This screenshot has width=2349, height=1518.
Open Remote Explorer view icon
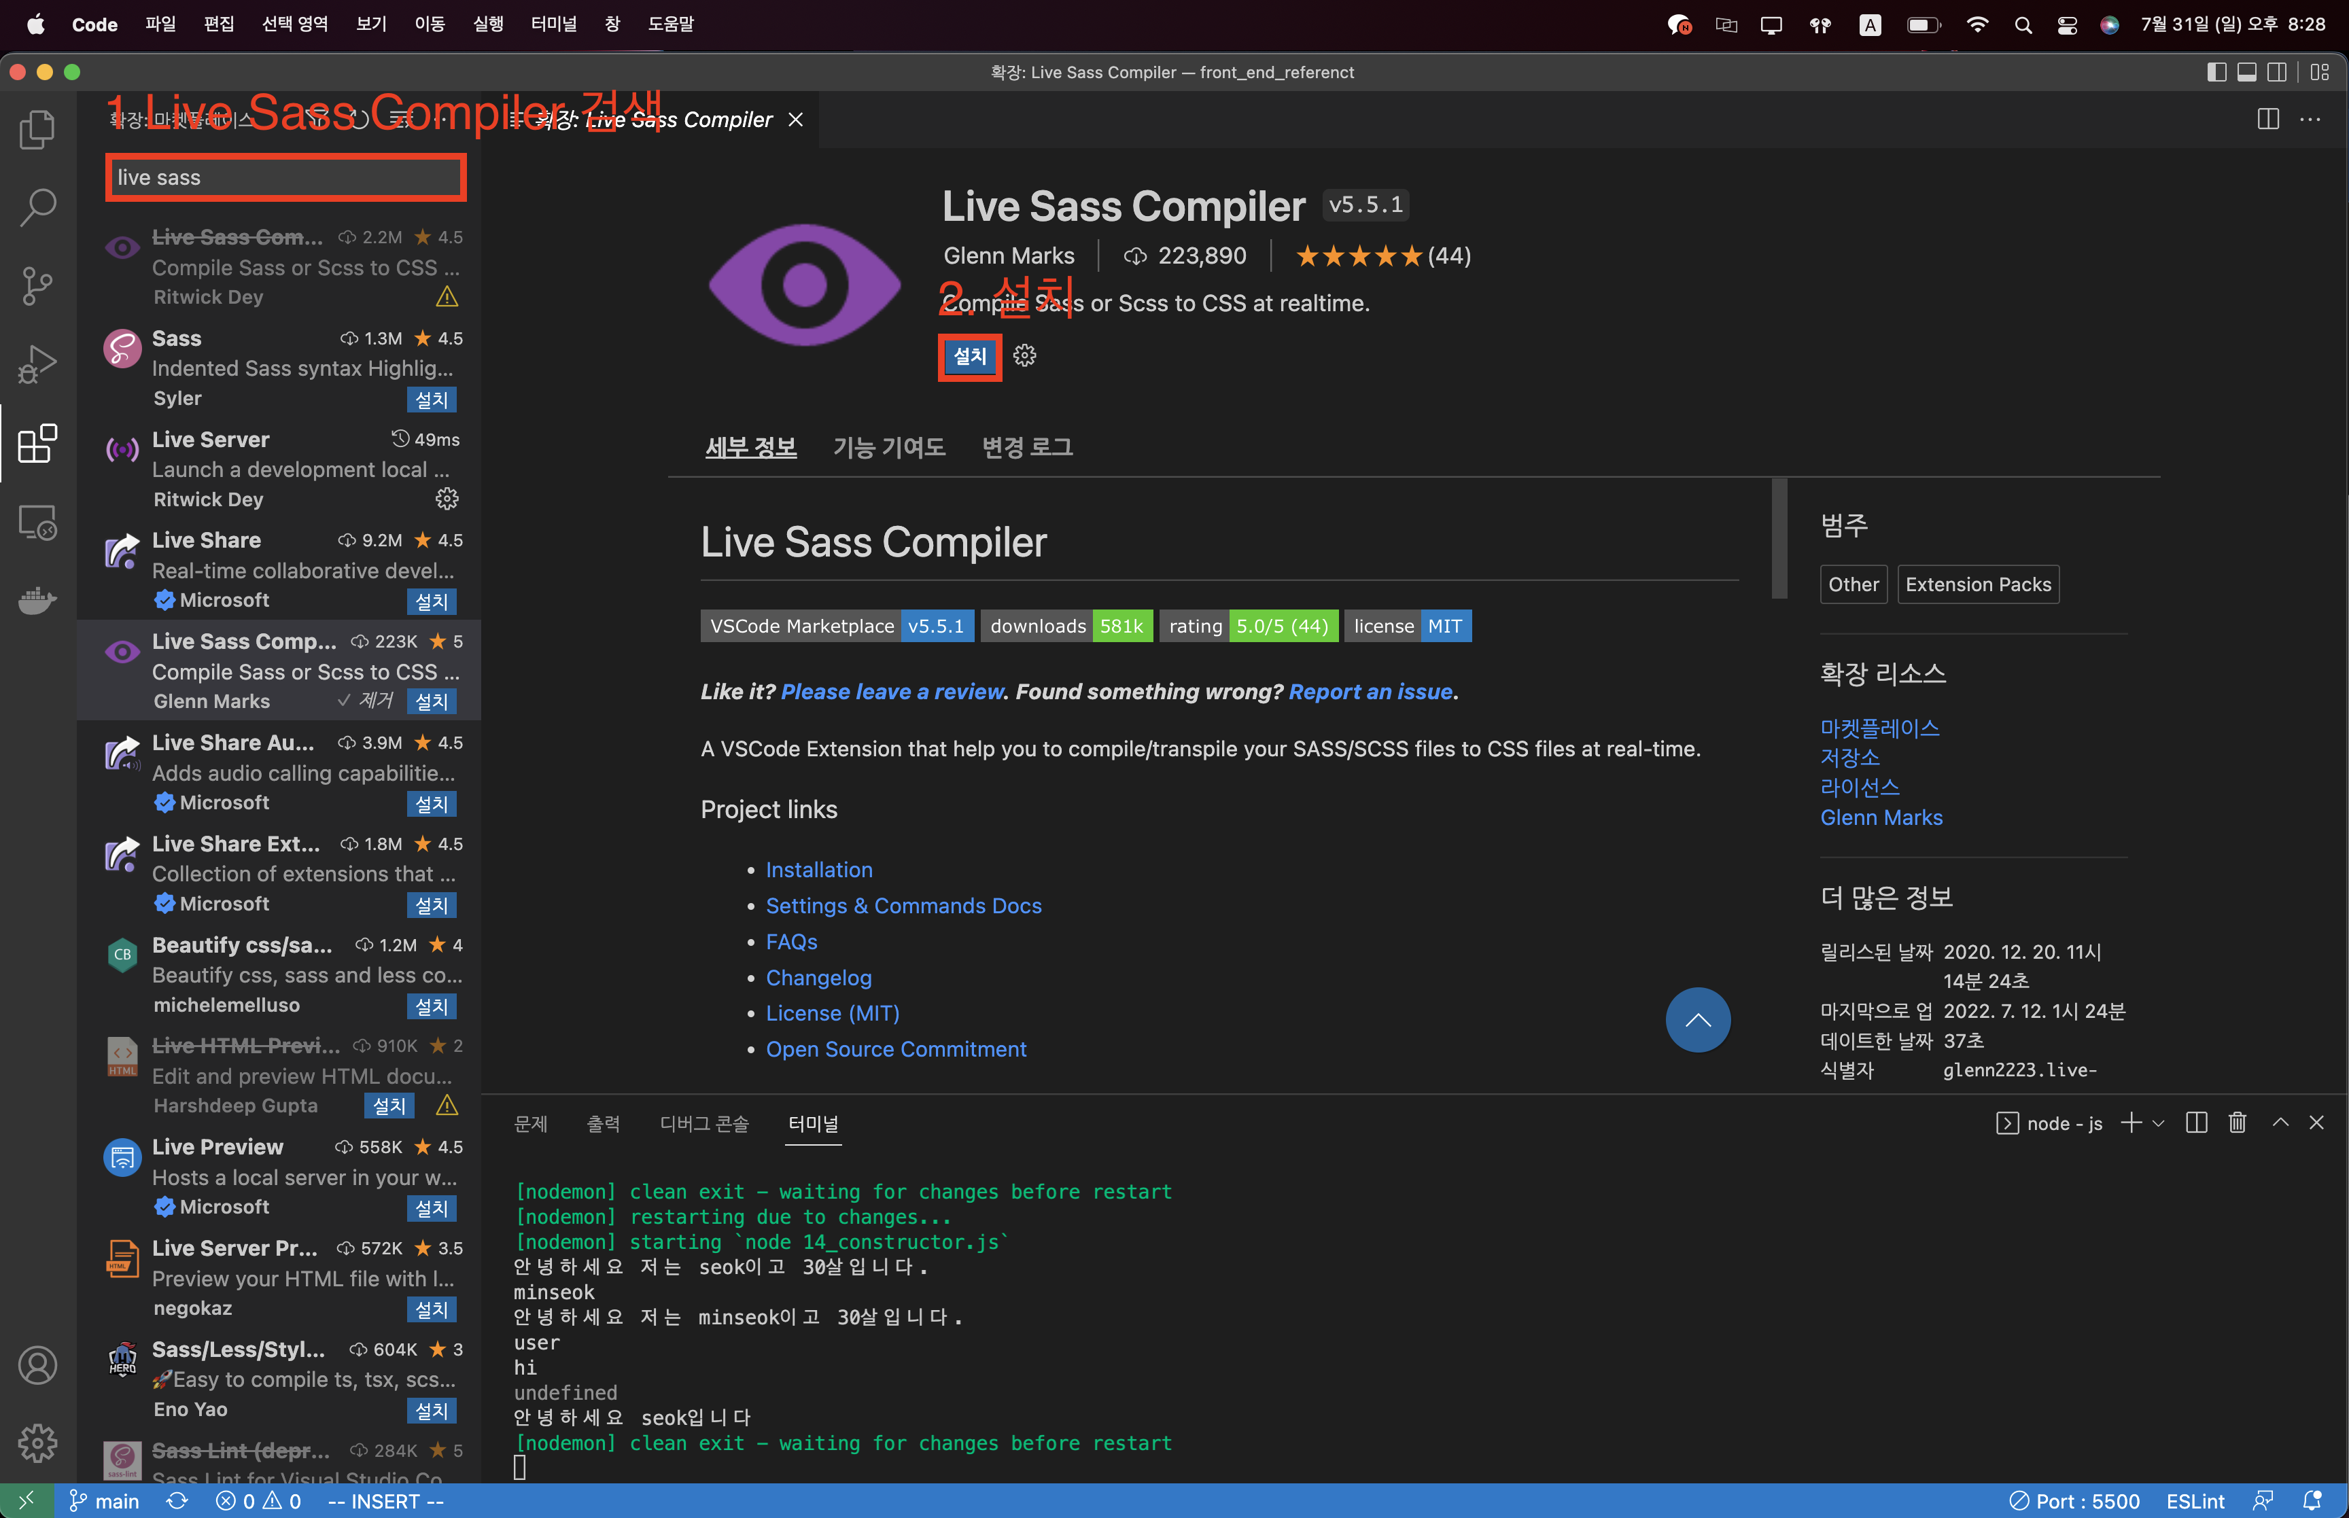tap(37, 521)
